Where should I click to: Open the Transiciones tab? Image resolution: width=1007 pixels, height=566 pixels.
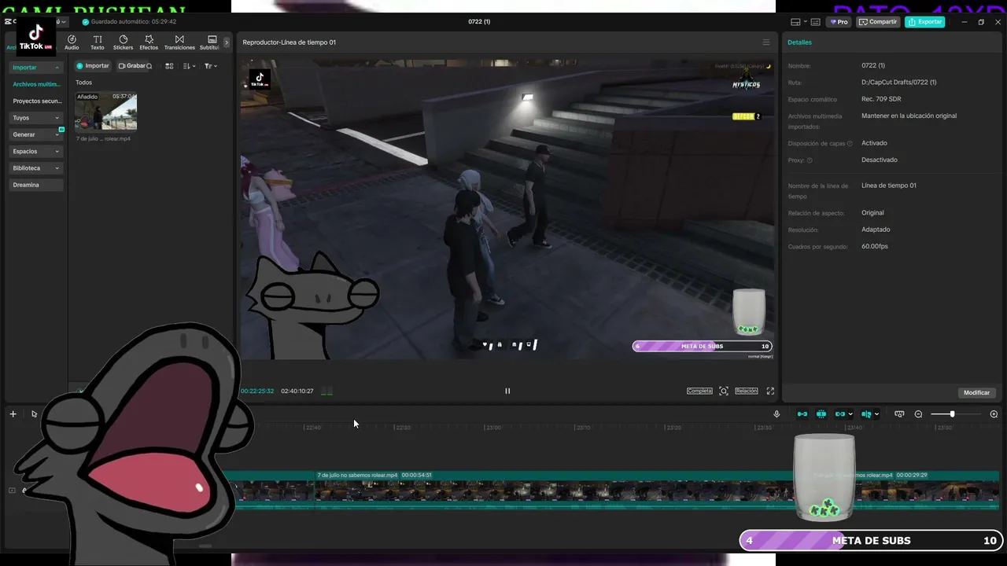[x=179, y=42]
